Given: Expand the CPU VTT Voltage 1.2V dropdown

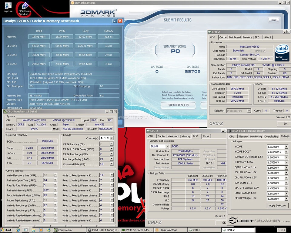Looking at the screenshot, I should [x=286, y=188].
